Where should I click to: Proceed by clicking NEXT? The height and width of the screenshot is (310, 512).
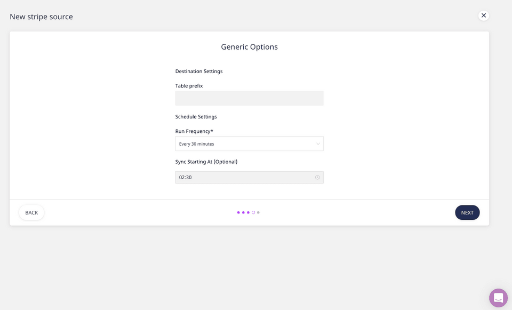(x=467, y=212)
